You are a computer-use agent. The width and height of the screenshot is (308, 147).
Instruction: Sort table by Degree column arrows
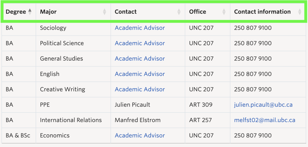pos(30,12)
